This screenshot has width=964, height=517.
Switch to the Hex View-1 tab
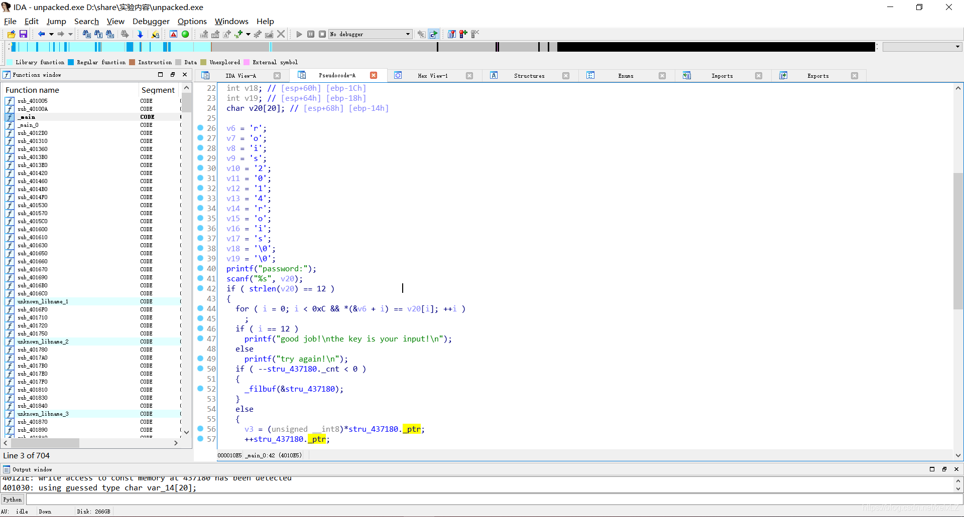click(x=433, y=76)
